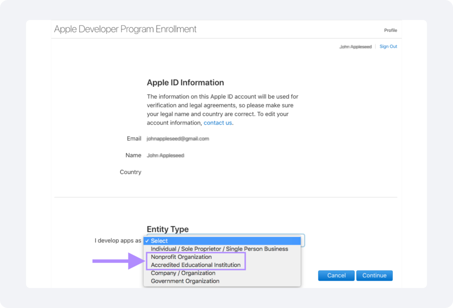The image size is (453, 308).
Task: Click the Sign Out link
Action: coord(388,46)
